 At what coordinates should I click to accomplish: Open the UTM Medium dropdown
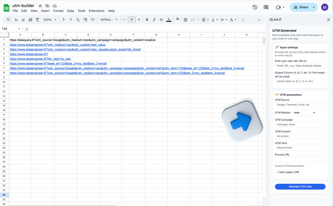click(304, 113)
